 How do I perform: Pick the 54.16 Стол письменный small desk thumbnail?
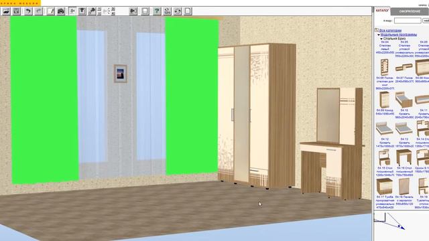[404, 158]
